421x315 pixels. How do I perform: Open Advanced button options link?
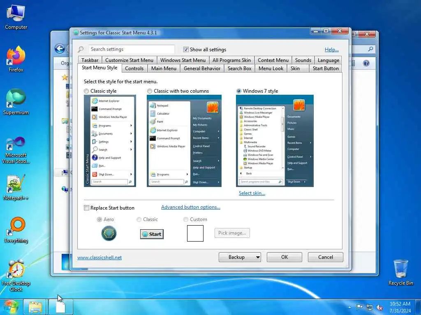pos(191,207)
